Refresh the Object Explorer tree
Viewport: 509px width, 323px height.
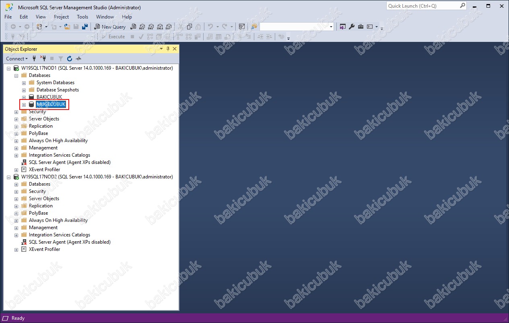[70, 58]
